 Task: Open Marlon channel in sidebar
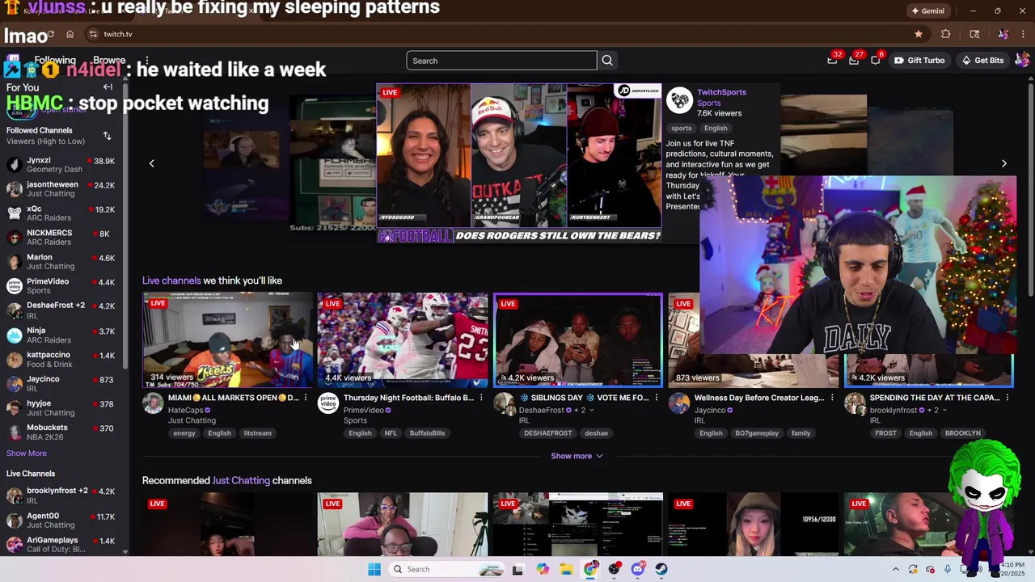click(x=61, y=262)
